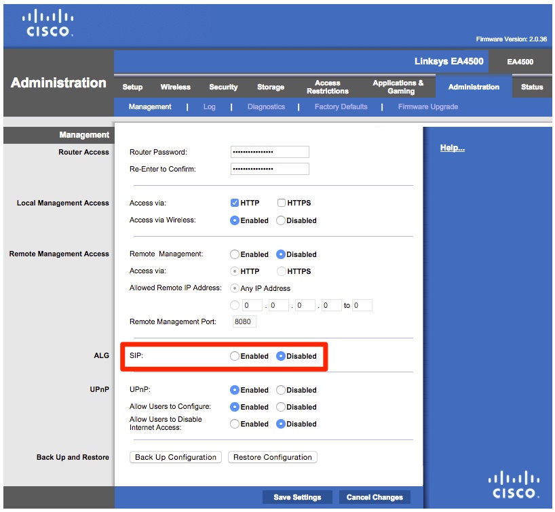Open the Setup tab

(132, 87)
